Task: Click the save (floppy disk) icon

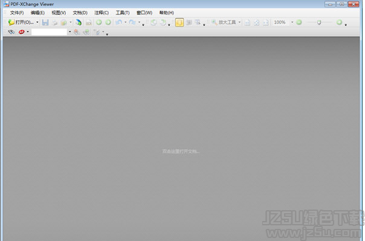Action: (45, 22)
